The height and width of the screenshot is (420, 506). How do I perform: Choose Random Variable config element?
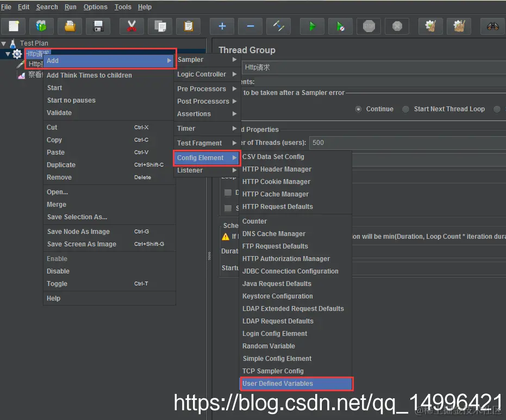296,346
